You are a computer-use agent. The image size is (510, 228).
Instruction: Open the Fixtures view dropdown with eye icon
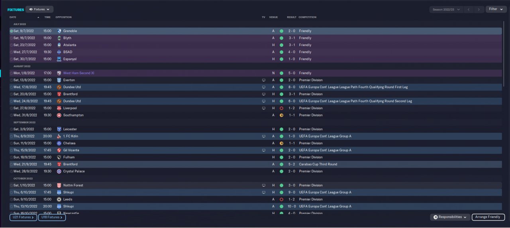click(x=39, y=9)
